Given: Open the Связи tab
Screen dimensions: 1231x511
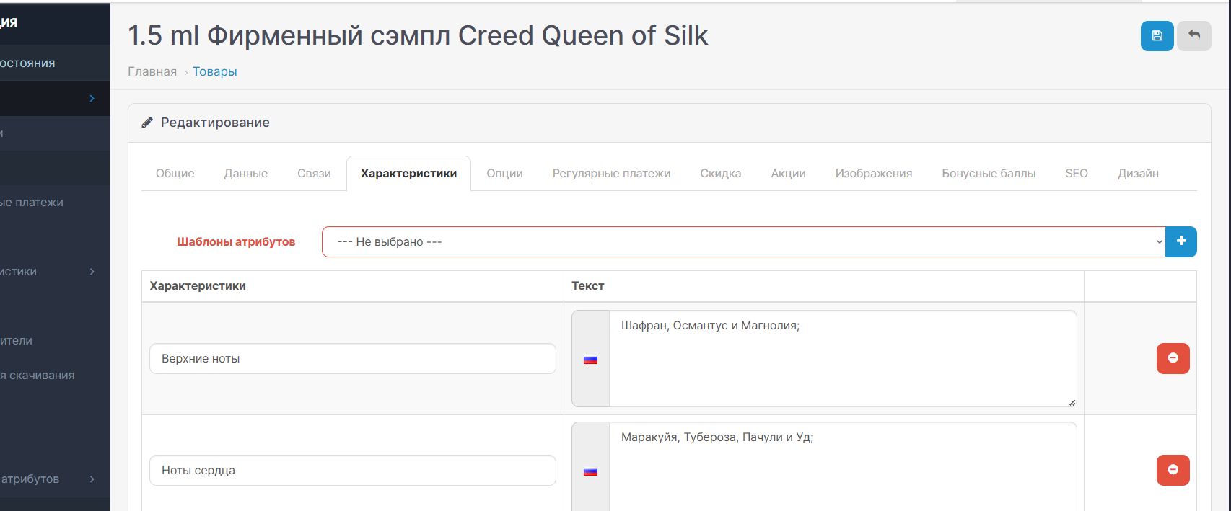Looking at the screenshot, I should pos(314,174).
